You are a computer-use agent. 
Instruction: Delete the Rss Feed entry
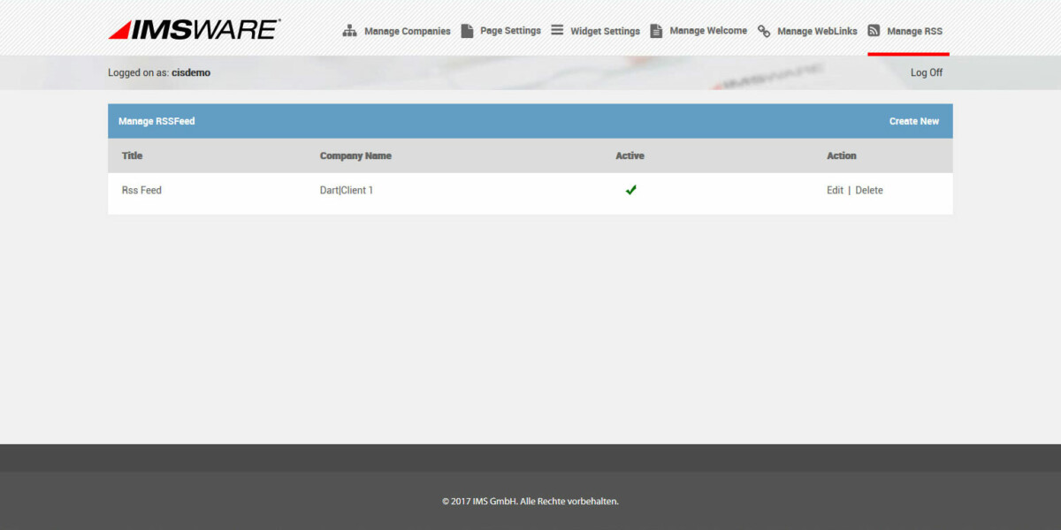[868, 189]
